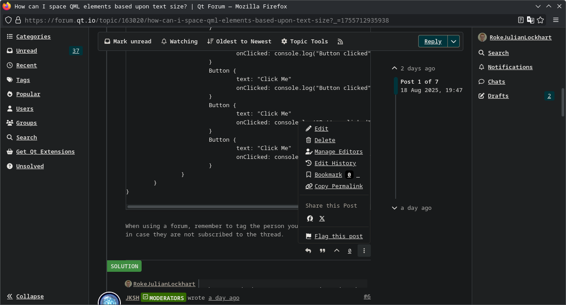
Task: Click the right sidebar vertical scrollbar
Action: [563, 102]
